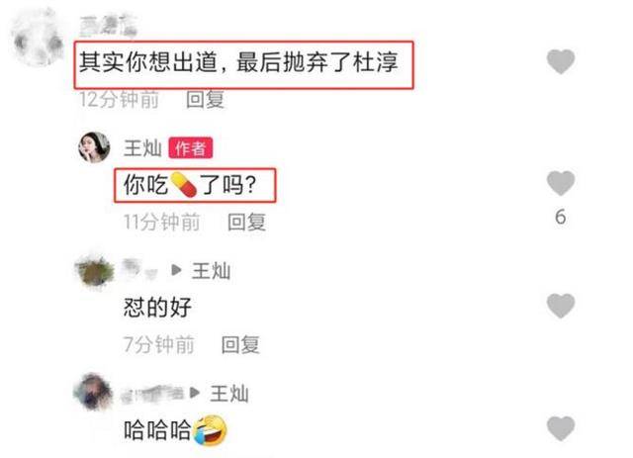Click the blurred username of the top commenter
Image resolution: width=633 pixels, height=458 pixels.
coord(108,27)
